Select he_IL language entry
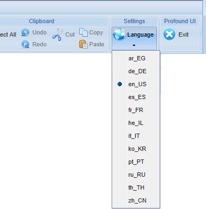 pos(136,123)
